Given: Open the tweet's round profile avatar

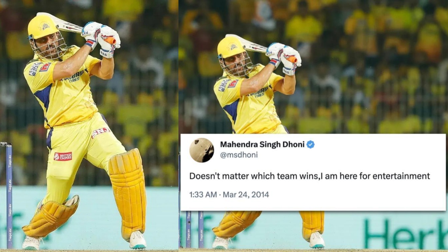Looking at the screenshot, I should tap(202, 150).
